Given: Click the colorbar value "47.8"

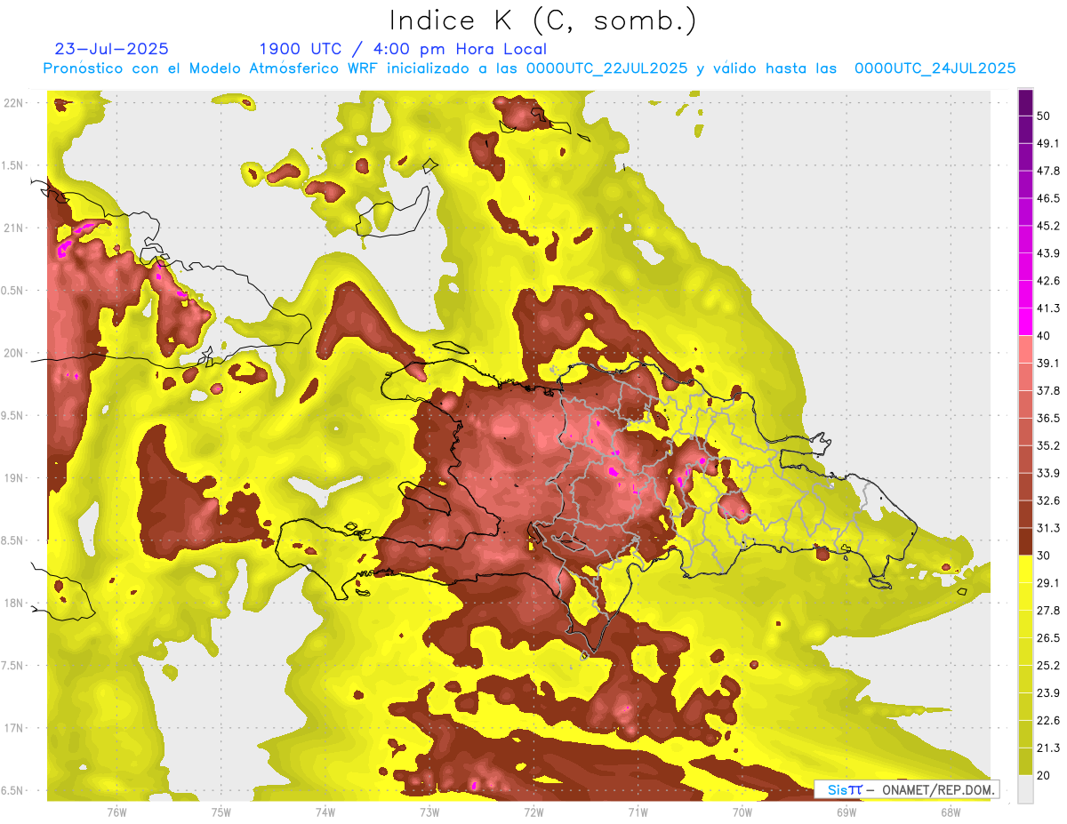Looking at the screenshot, I should [x=1048, y=171].
